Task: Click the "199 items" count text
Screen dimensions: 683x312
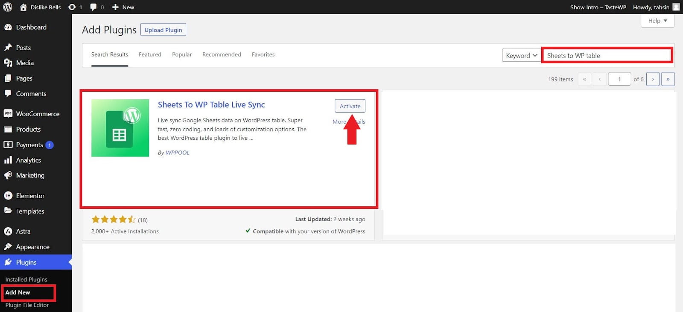Action: (560, 79)
